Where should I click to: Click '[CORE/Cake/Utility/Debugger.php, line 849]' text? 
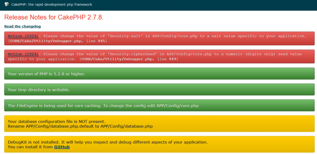pyautogui.click(x=129, y=59)
